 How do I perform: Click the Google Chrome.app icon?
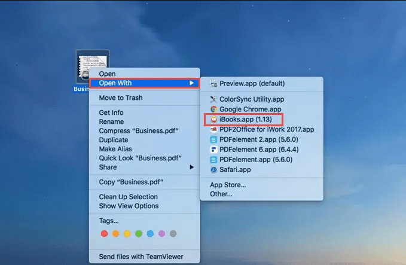click(213, 109)
